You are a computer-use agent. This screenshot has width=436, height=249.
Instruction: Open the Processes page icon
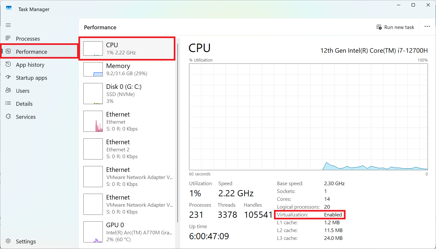8,38
